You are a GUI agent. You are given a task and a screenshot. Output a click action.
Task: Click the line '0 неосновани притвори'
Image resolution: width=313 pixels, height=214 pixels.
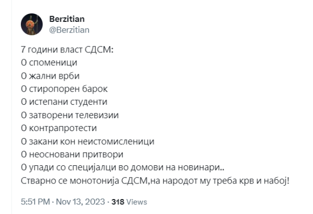(x=72, y=154)
